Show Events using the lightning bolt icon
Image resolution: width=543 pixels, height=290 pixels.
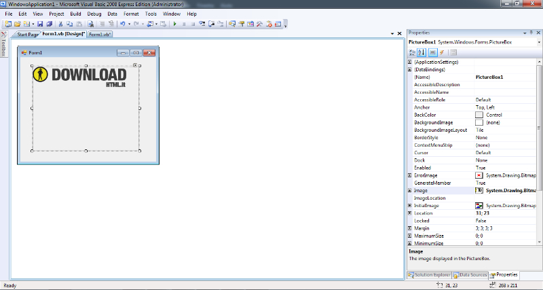tap(441, 52)
